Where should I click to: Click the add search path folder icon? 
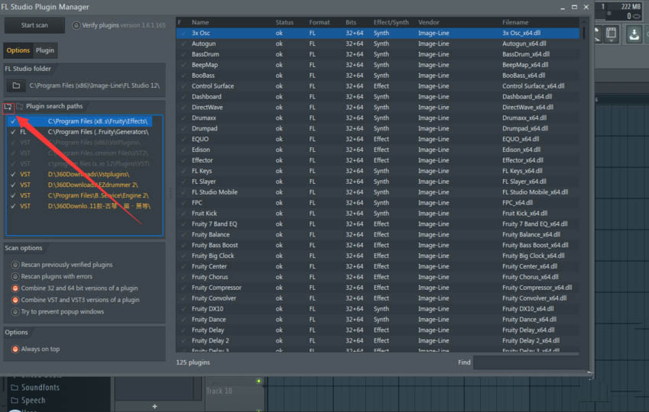pos(8,107)
